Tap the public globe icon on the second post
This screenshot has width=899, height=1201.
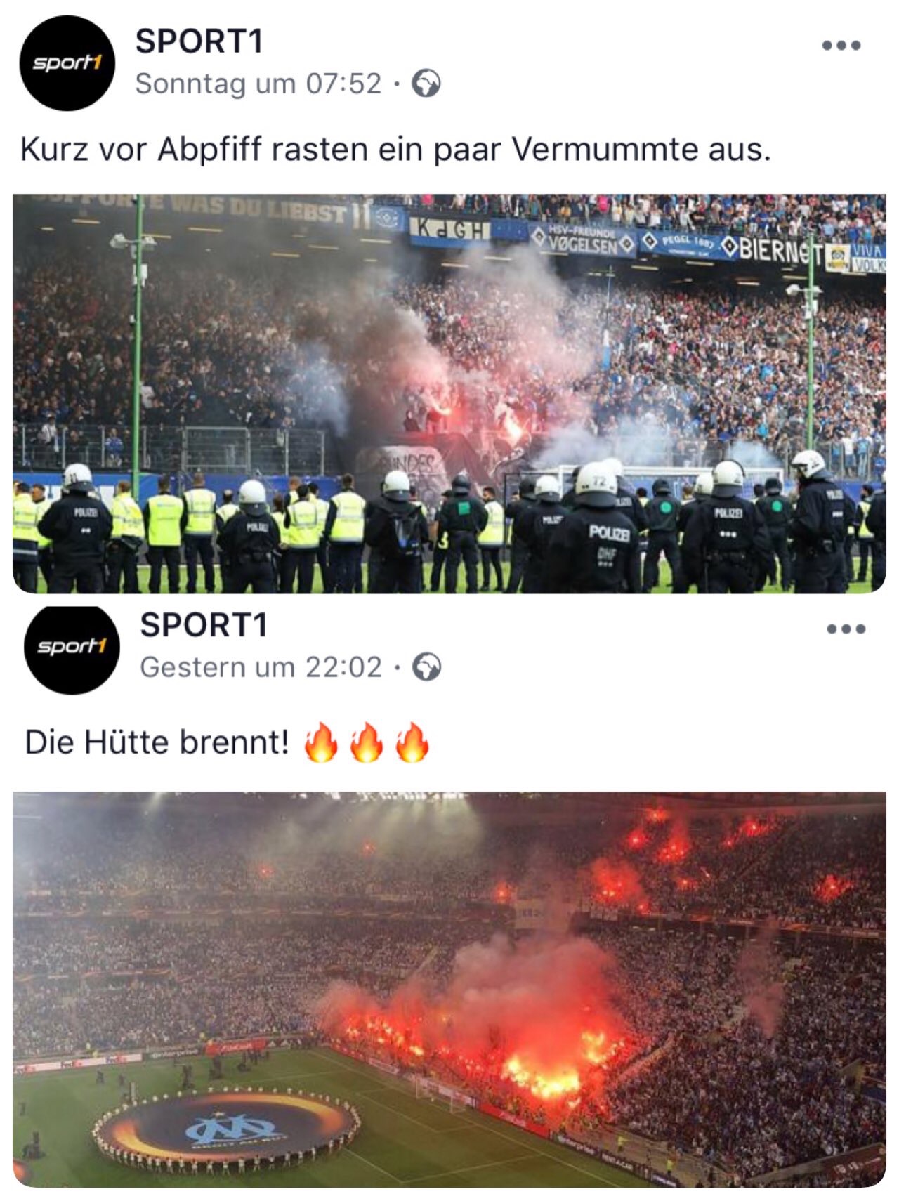pos(427,667)
